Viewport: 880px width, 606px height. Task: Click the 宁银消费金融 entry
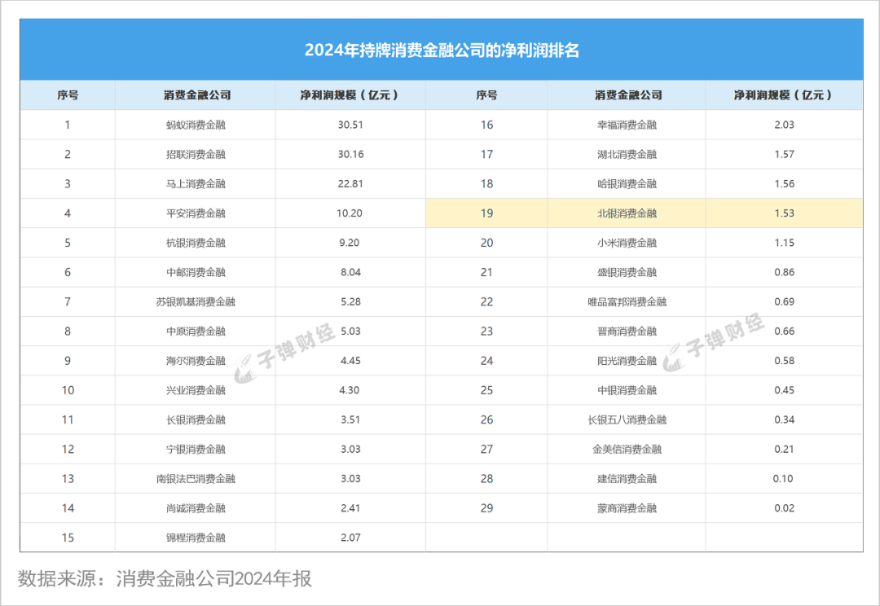point(196,449)
